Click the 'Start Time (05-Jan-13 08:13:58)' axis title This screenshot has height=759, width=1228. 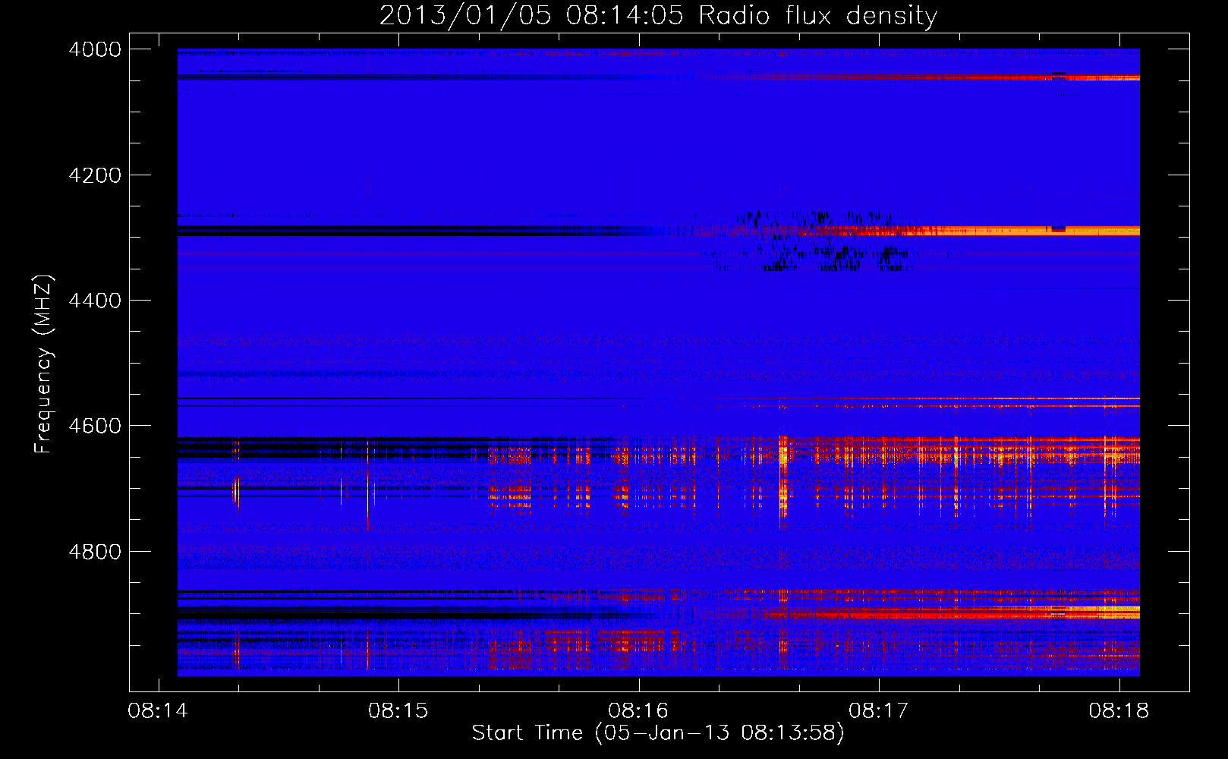[x=658, y=733]
